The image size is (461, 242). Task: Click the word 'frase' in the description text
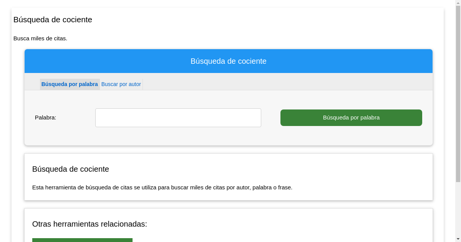[x=285, y=187]
